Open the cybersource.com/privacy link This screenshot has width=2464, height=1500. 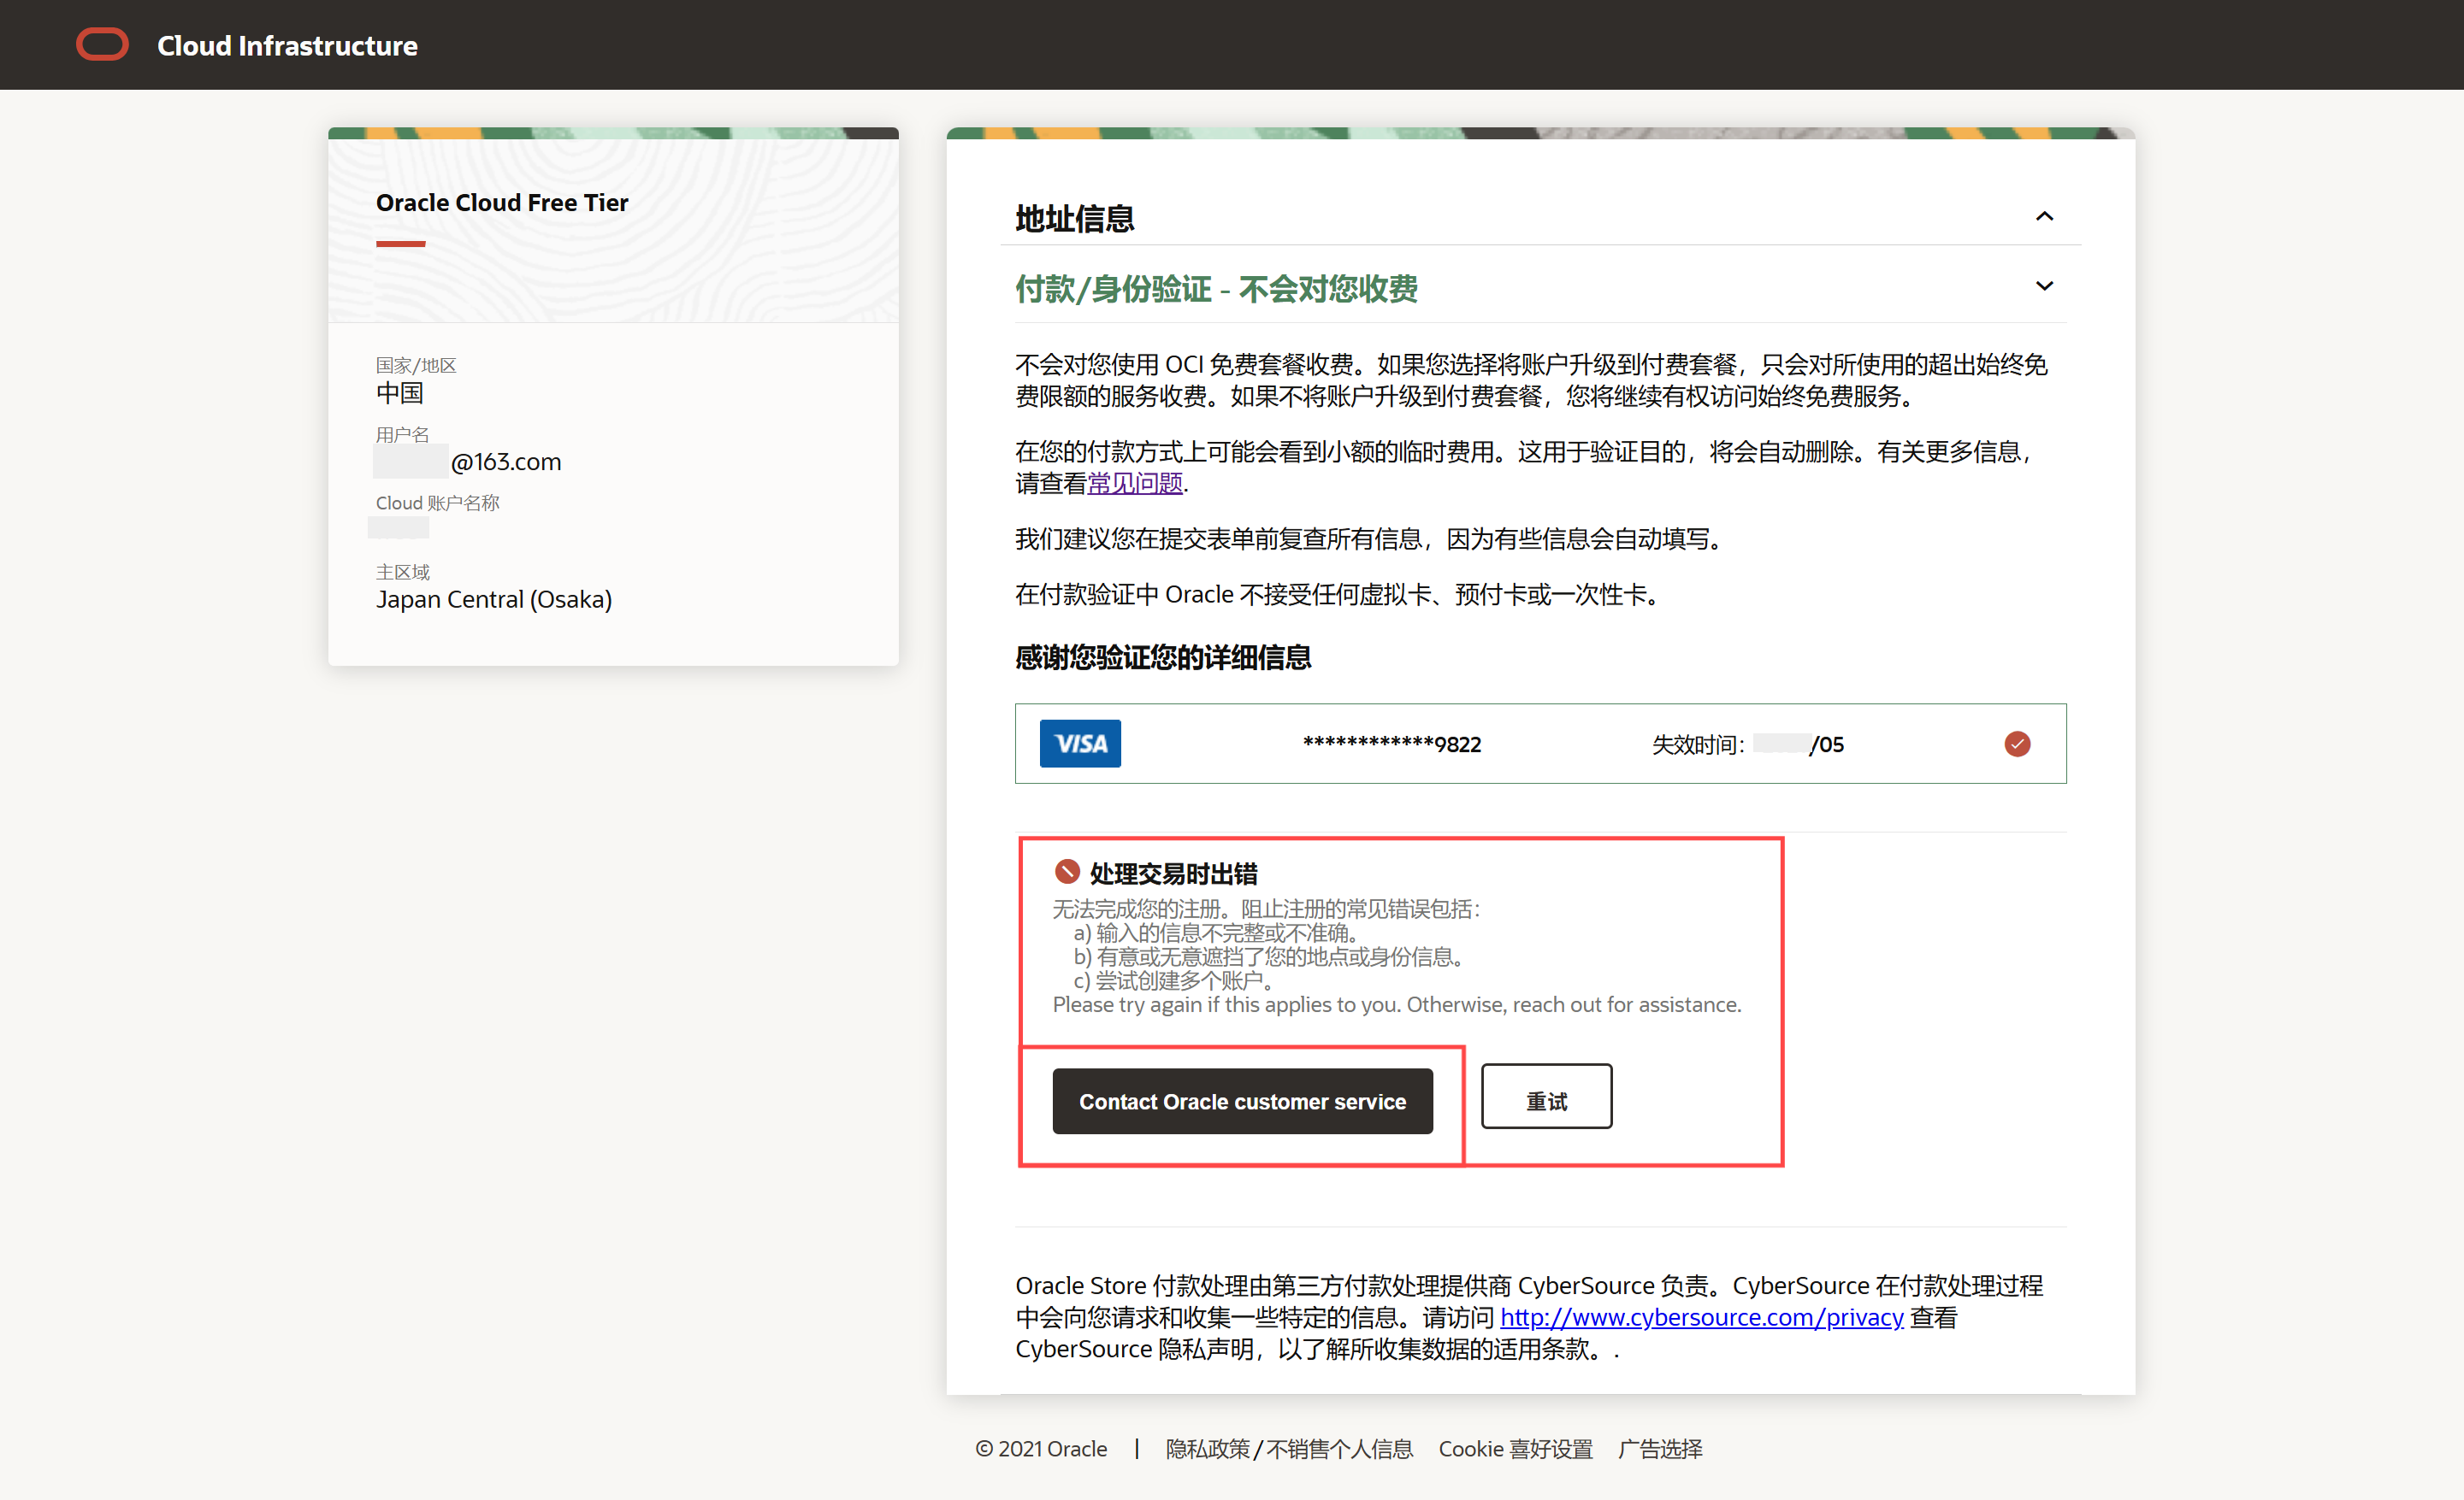tap(1701, 1317)
